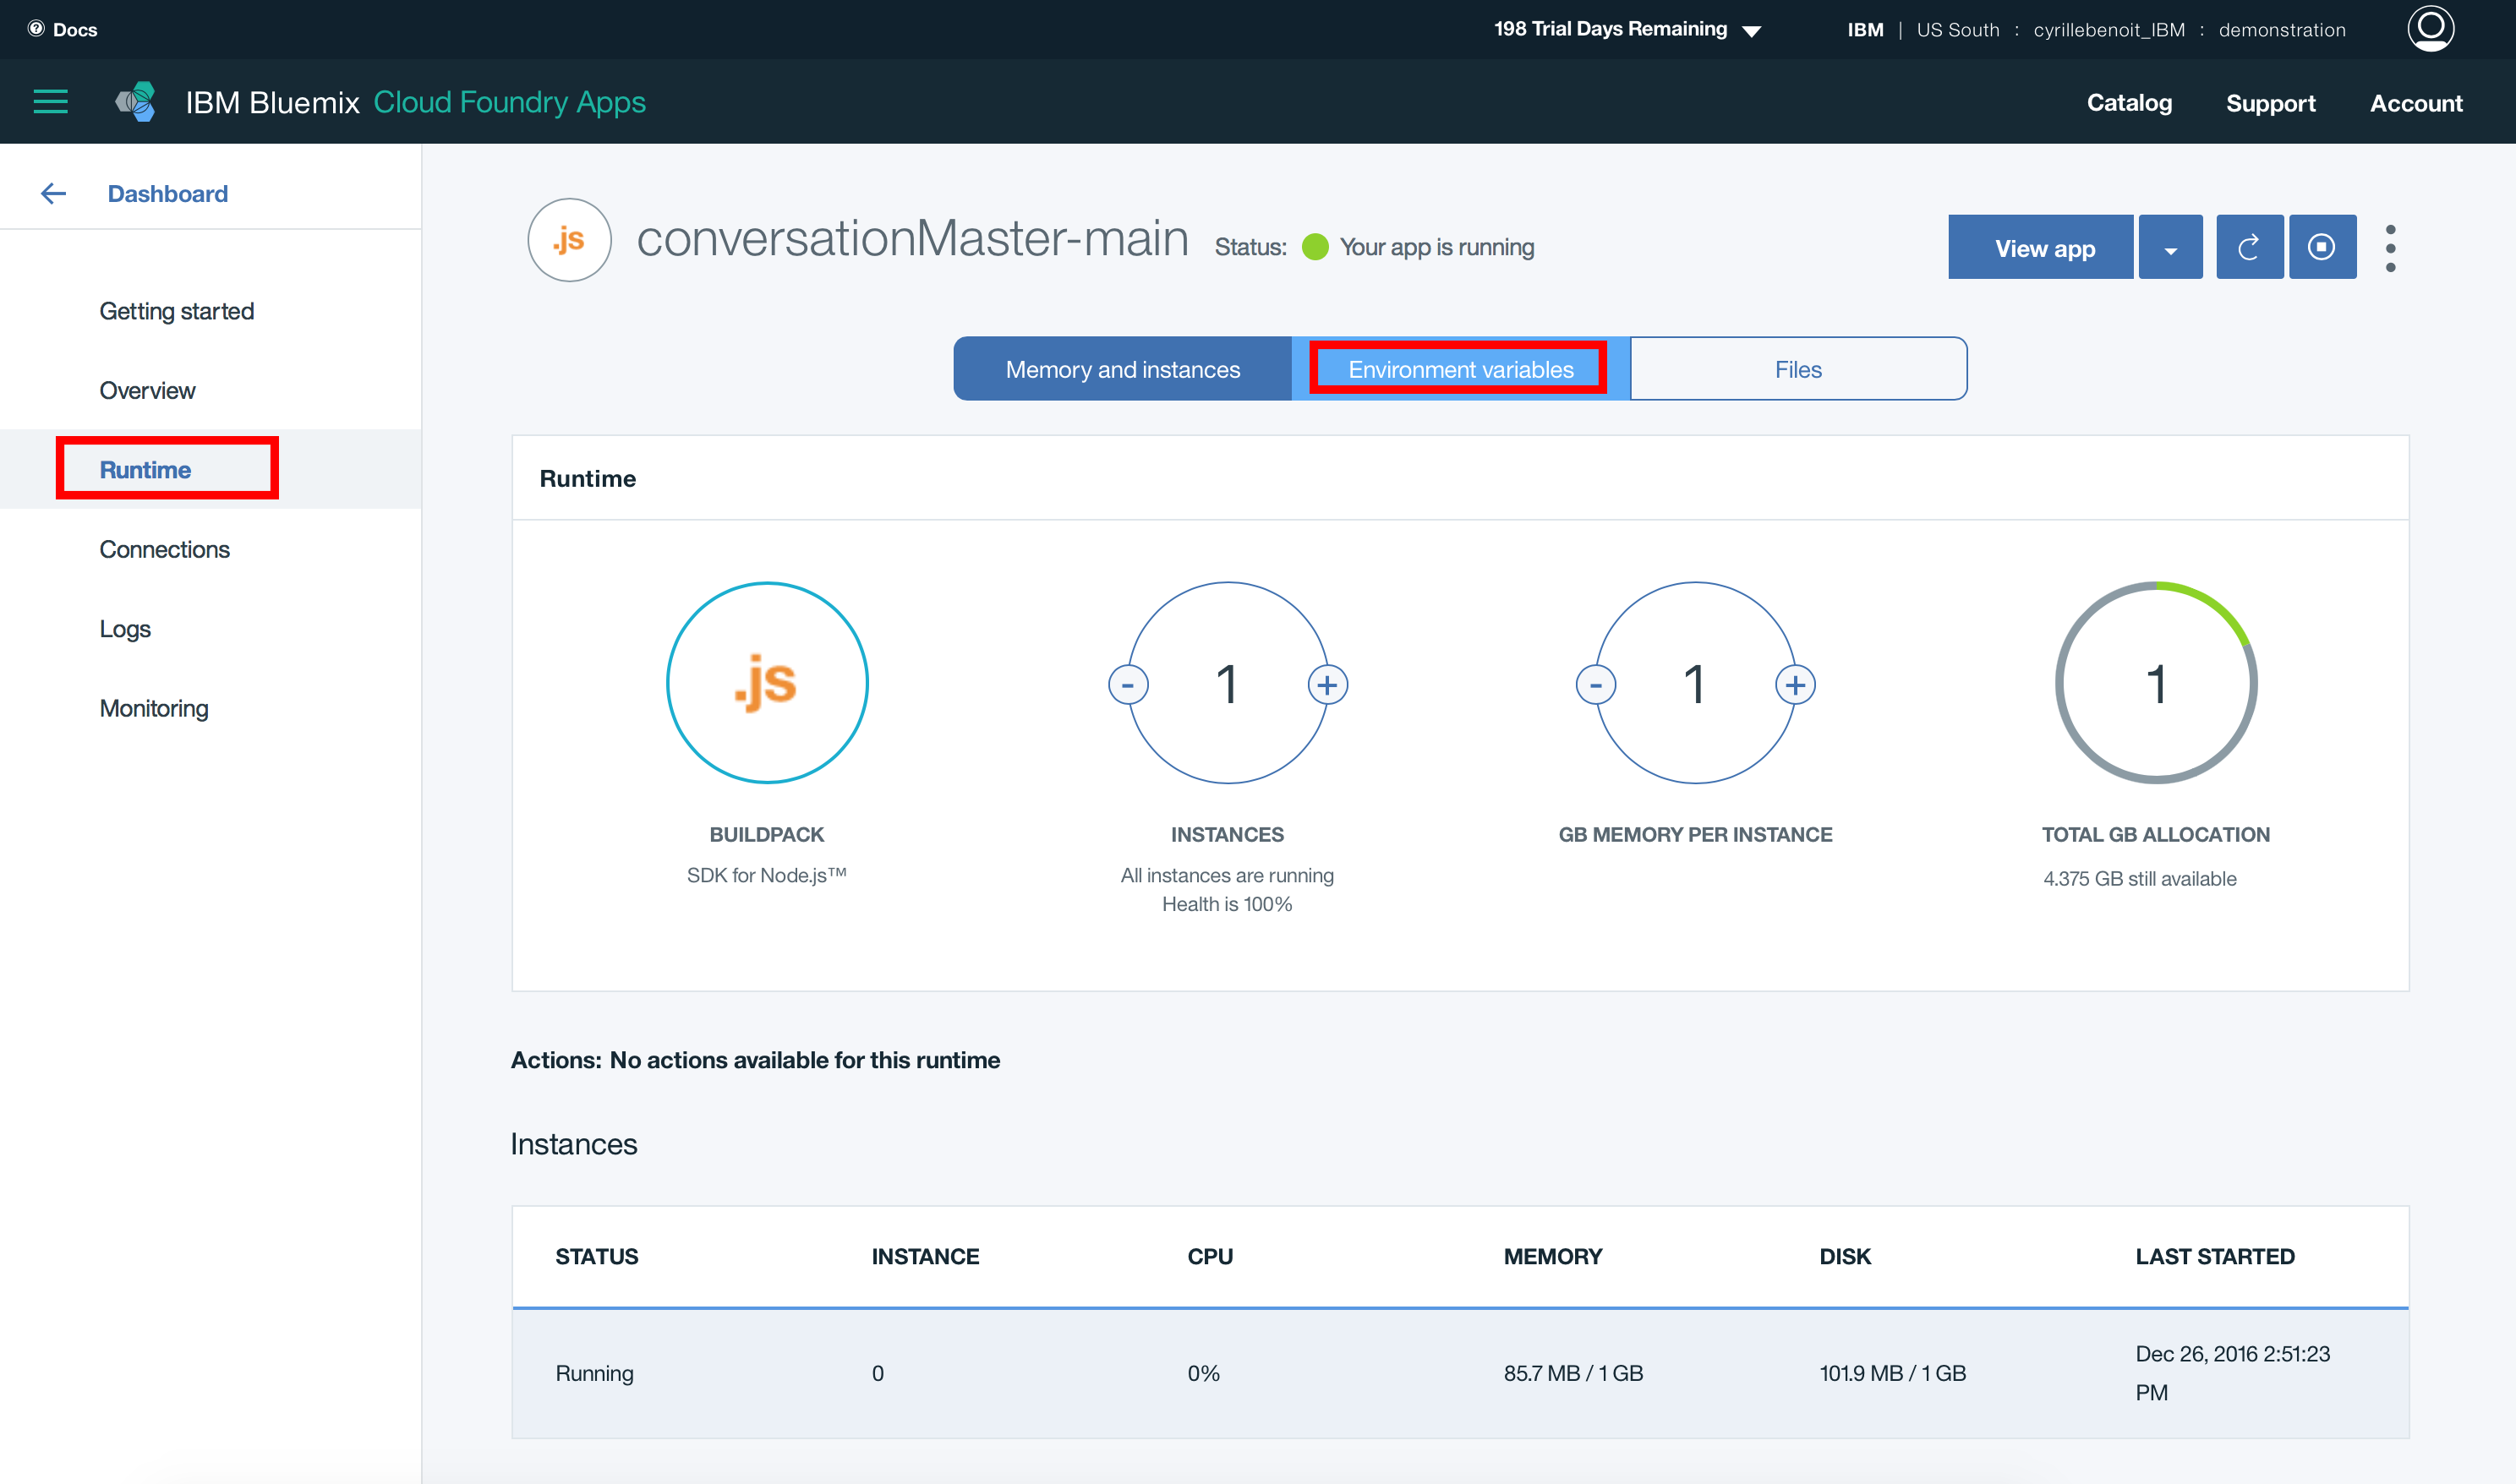Click the IBM Bluemix logo icon
The image size is (2516, 1484).
click(x=136, y=102)
